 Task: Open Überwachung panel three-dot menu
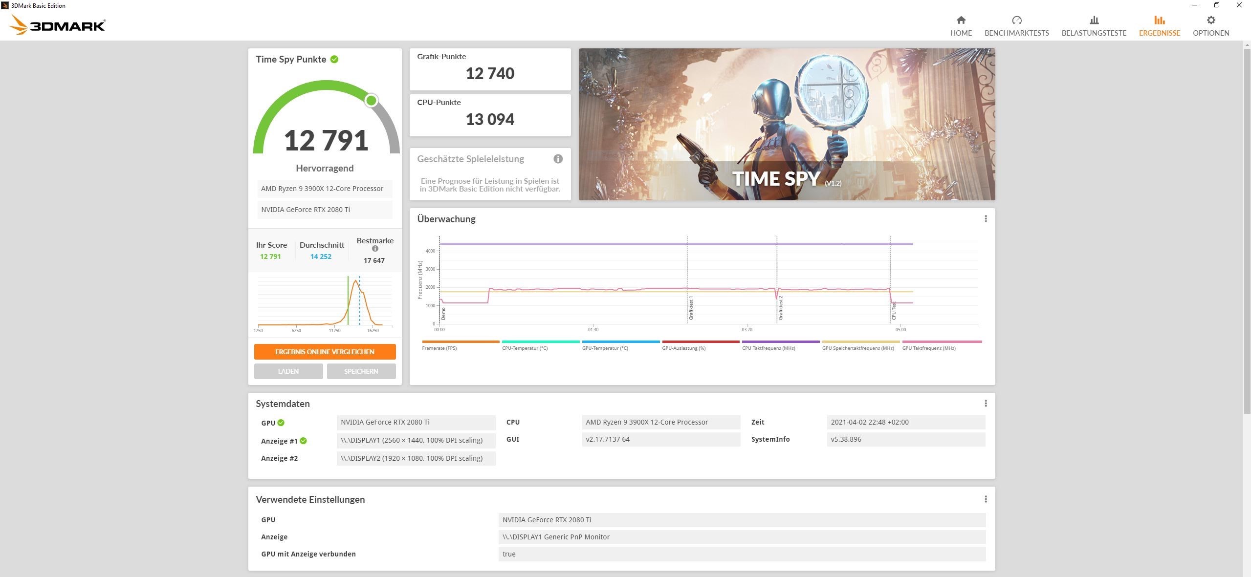[x=986, y=219]
